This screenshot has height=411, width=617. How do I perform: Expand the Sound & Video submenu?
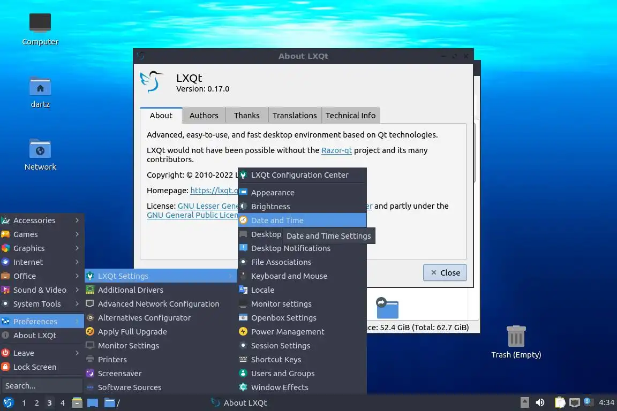coord(42,290)
